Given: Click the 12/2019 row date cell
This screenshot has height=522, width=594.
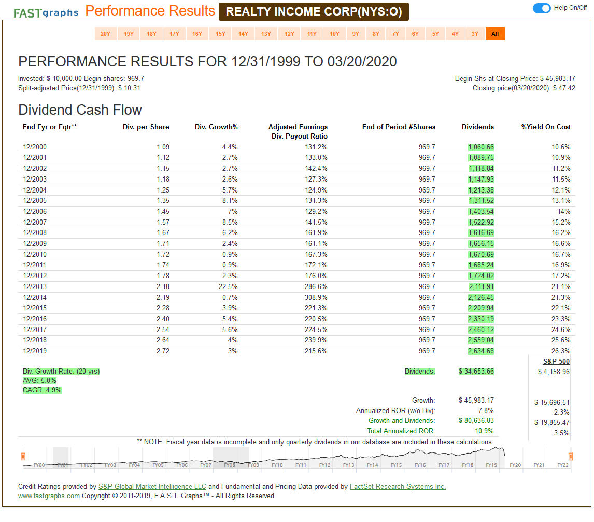Looking at the screenshot, I should coord(35,351).
